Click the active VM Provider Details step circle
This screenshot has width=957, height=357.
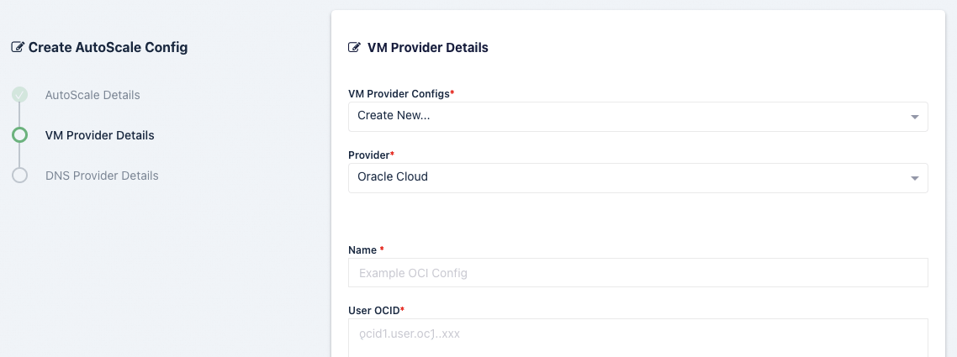pyautogui.click(x=19, y=135)
